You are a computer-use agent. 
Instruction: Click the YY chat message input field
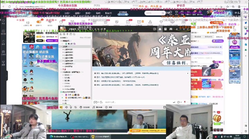click(x=137, y=102)
